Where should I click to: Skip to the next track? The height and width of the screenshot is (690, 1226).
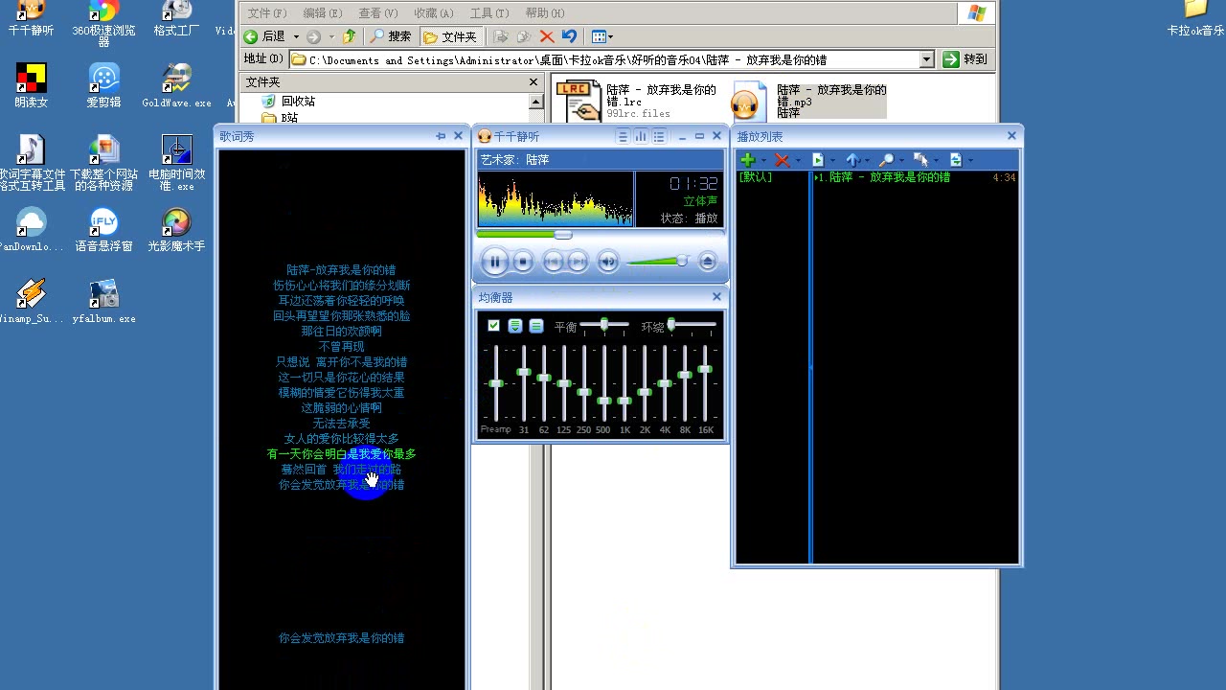(578, 261)
